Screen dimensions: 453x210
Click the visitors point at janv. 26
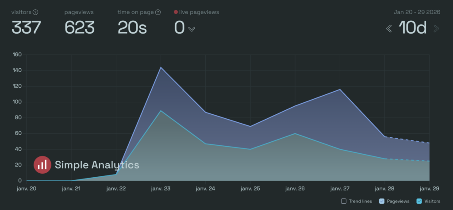(295, 133)
